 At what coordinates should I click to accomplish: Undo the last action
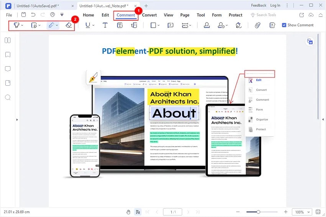tap(33, 15)
